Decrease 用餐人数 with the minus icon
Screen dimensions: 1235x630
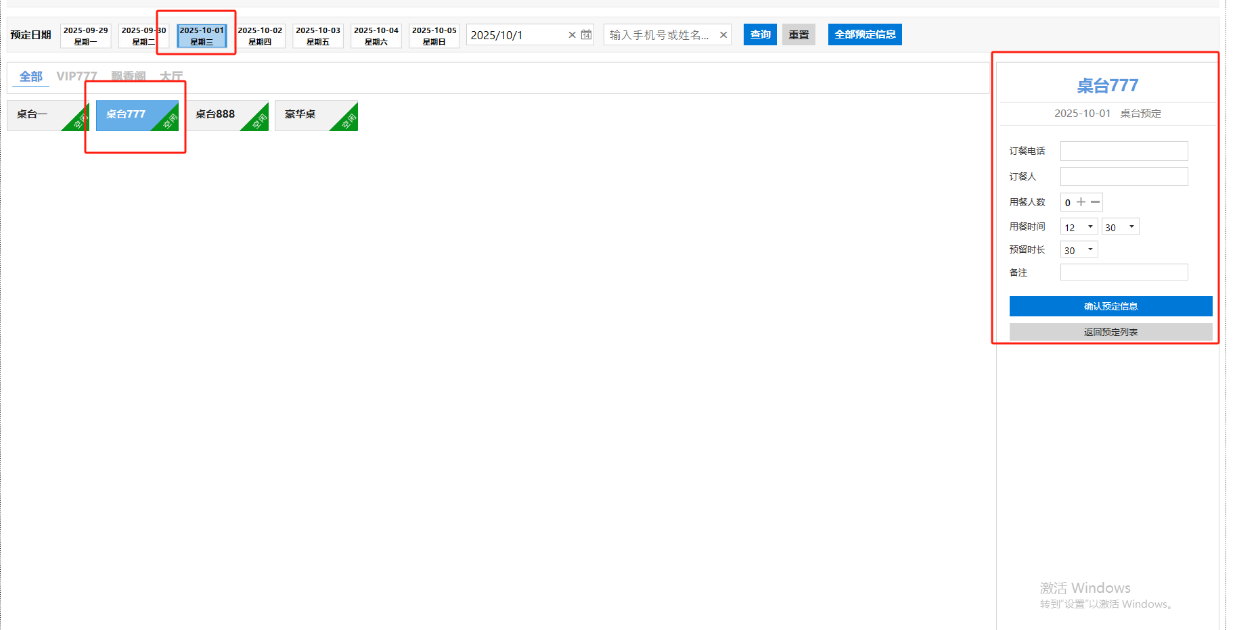[x=1095, y=202]
